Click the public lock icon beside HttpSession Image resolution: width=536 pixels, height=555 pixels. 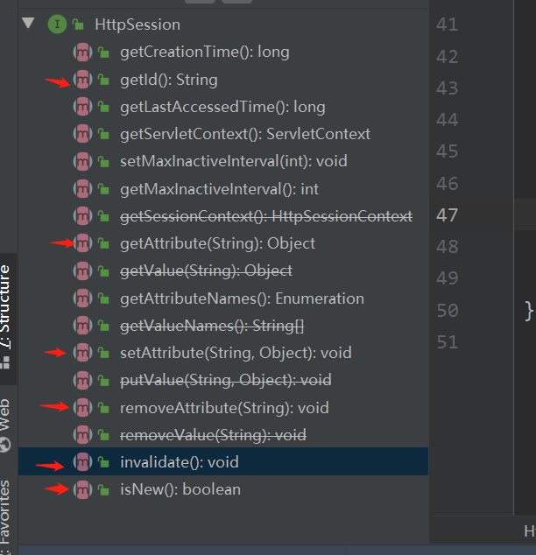point(78,25)
